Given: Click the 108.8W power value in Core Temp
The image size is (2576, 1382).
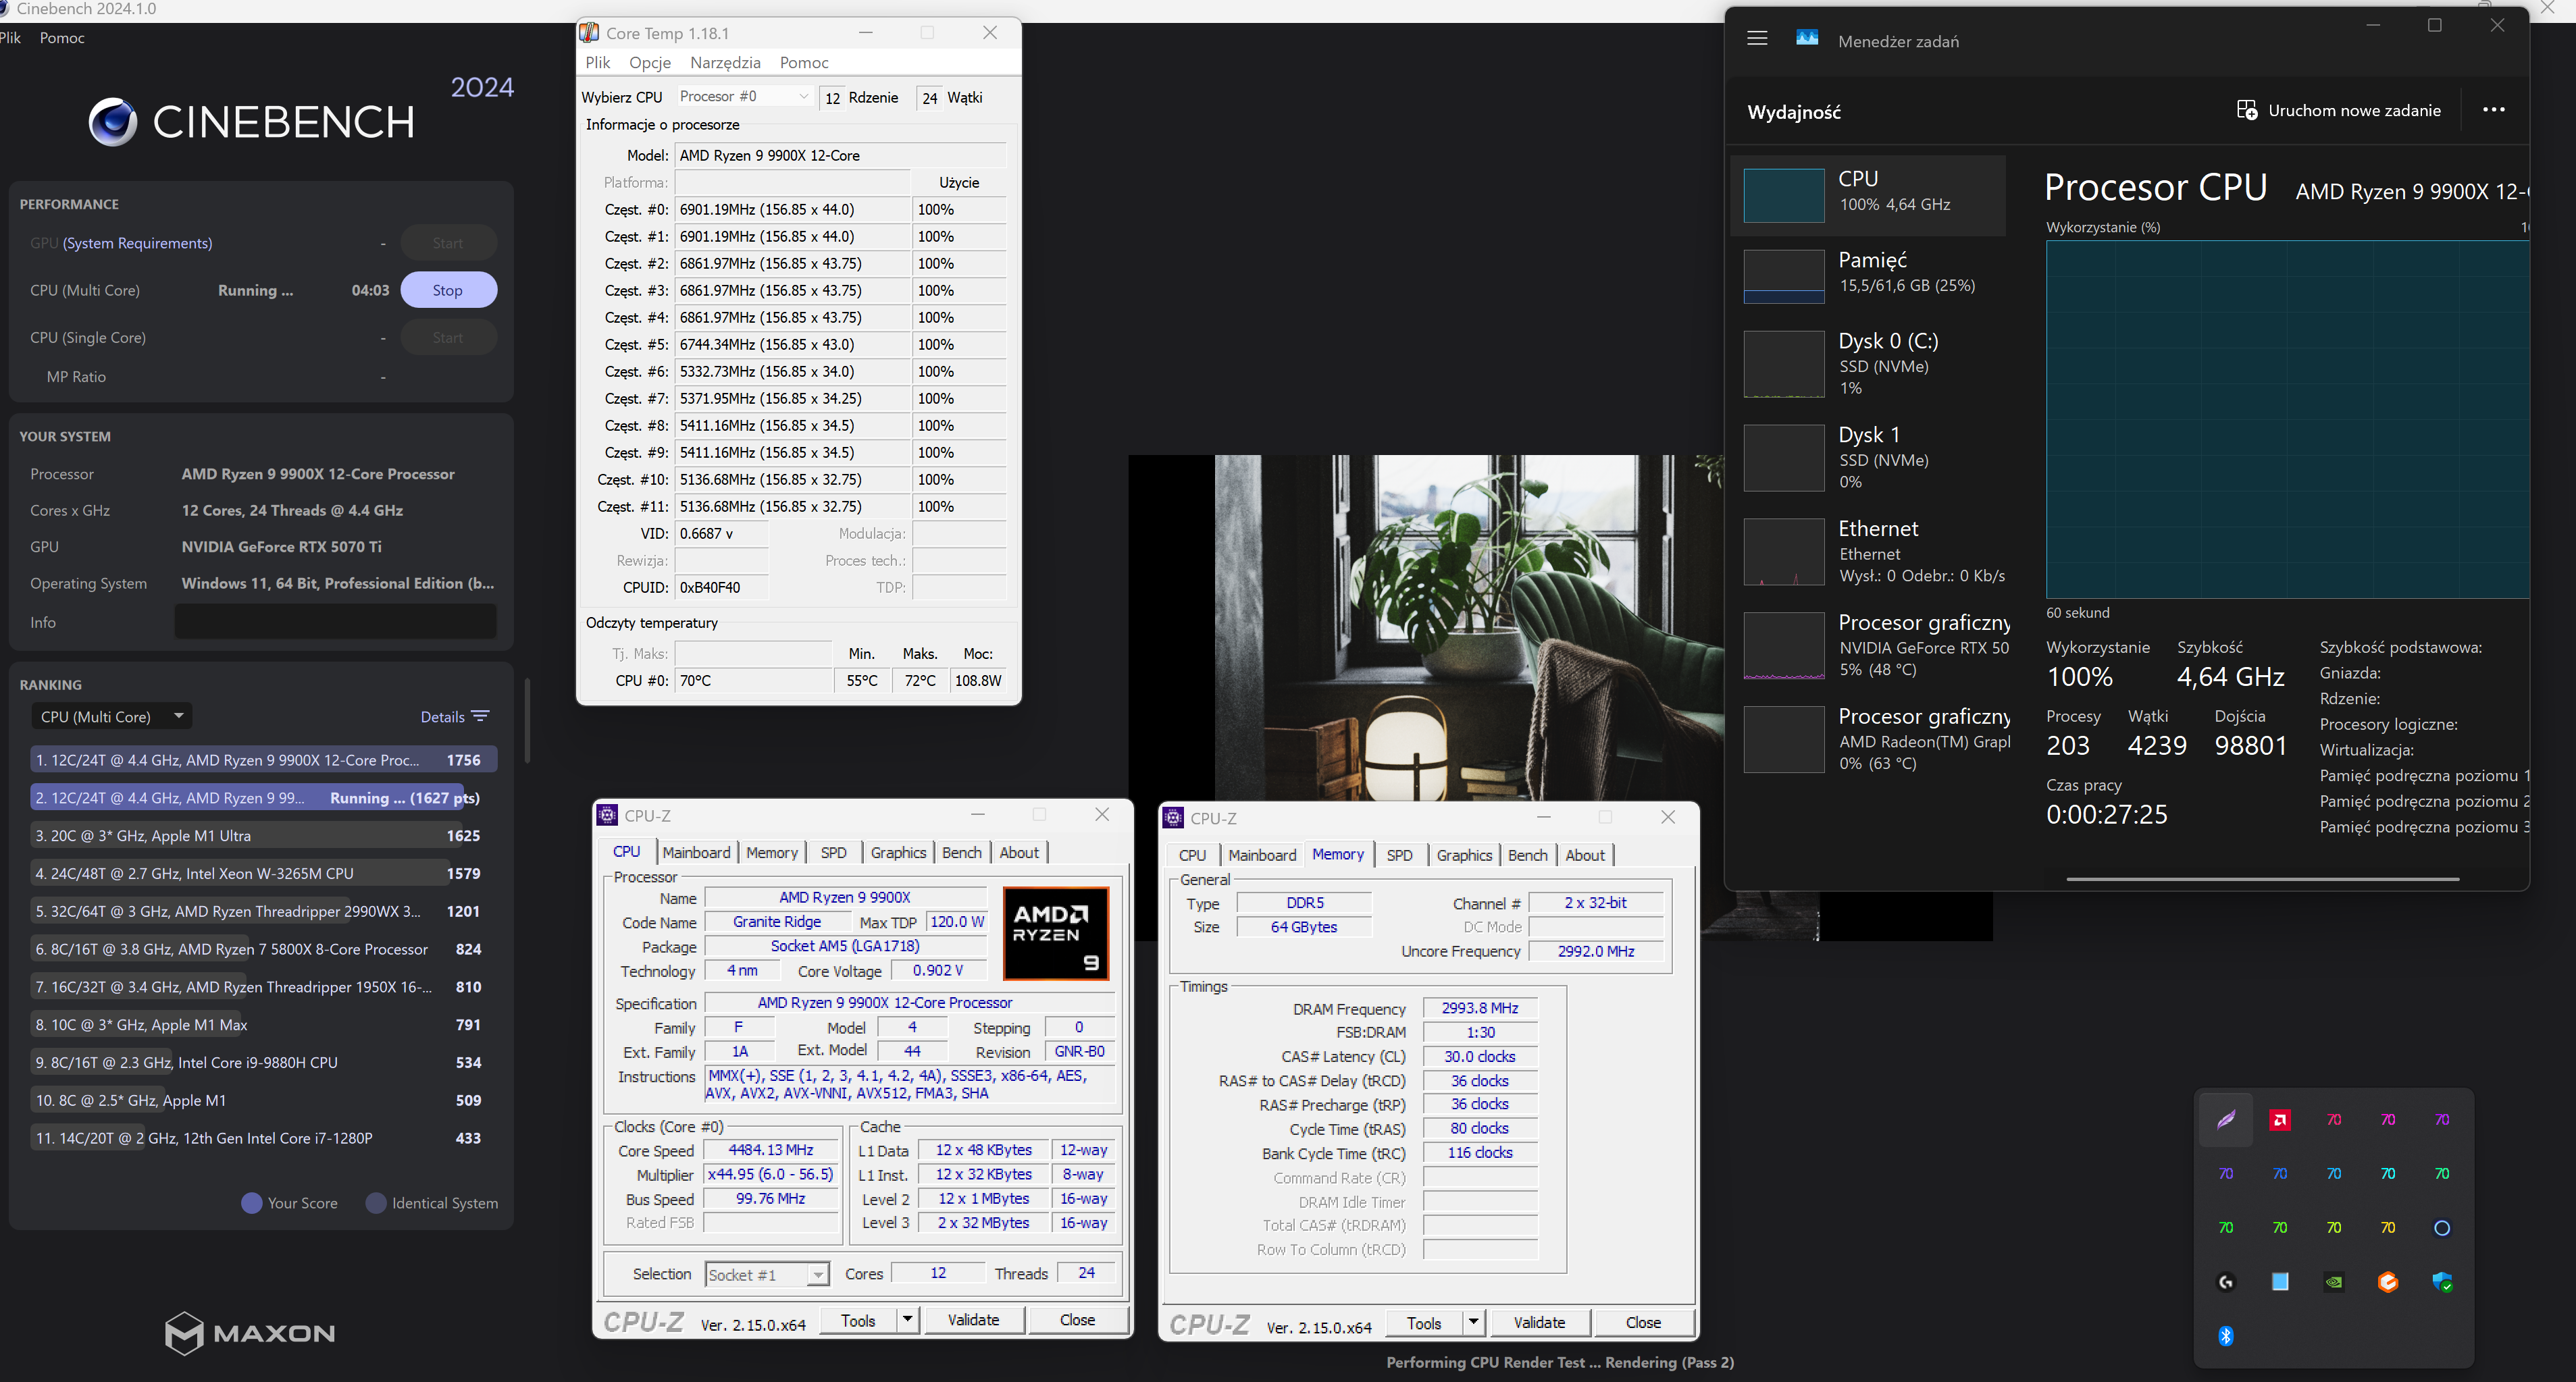Looking at the screenshot, I should [977, 681].
